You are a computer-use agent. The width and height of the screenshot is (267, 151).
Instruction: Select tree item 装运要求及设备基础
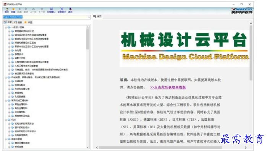pyautogui.click(x=24, y=73)
